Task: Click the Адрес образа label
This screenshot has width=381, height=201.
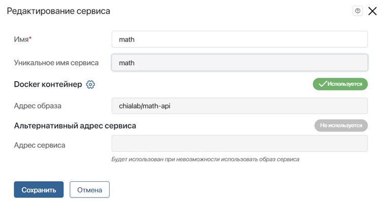Action: point(38,106)
